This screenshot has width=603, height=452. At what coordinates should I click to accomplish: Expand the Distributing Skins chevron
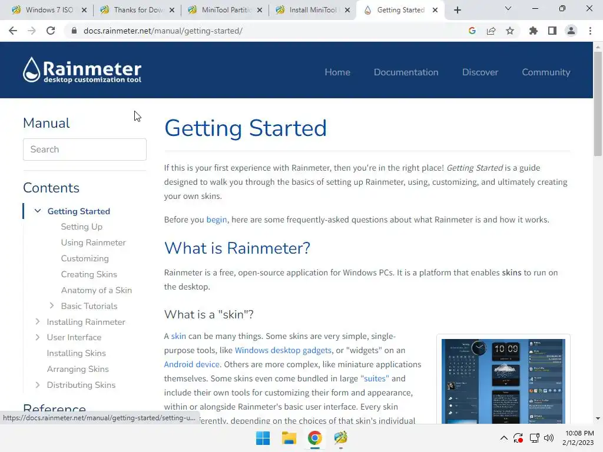click(37, 385)
